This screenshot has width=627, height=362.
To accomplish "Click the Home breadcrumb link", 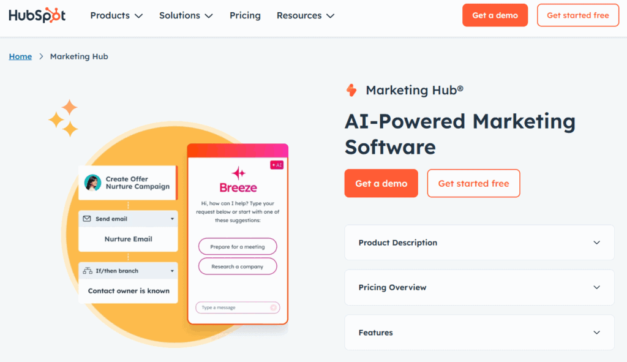I will (x=20, y=56).
